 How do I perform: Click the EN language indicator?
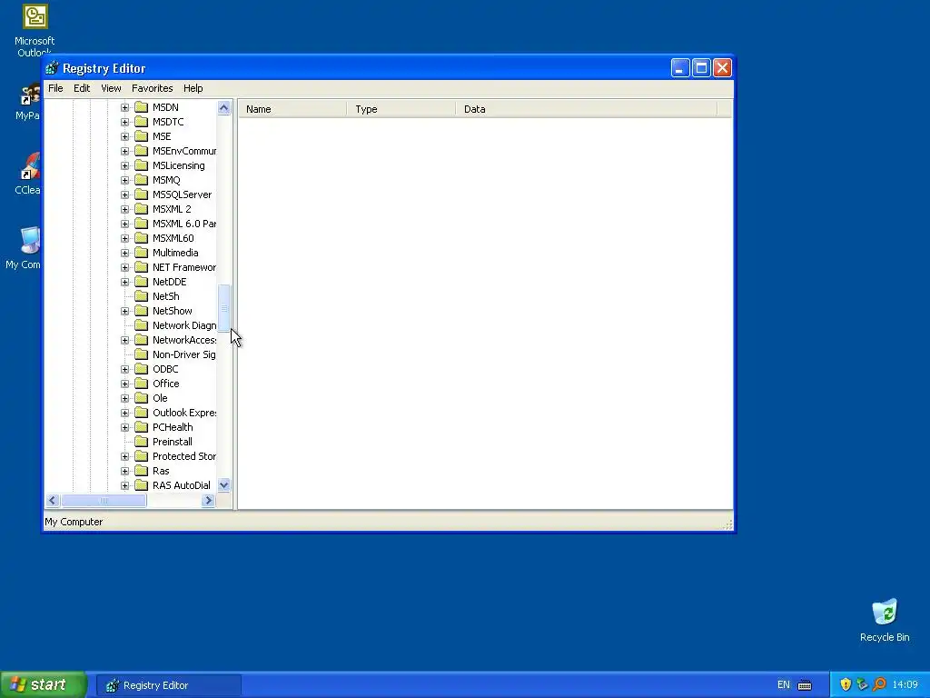[x=784, y=685]
